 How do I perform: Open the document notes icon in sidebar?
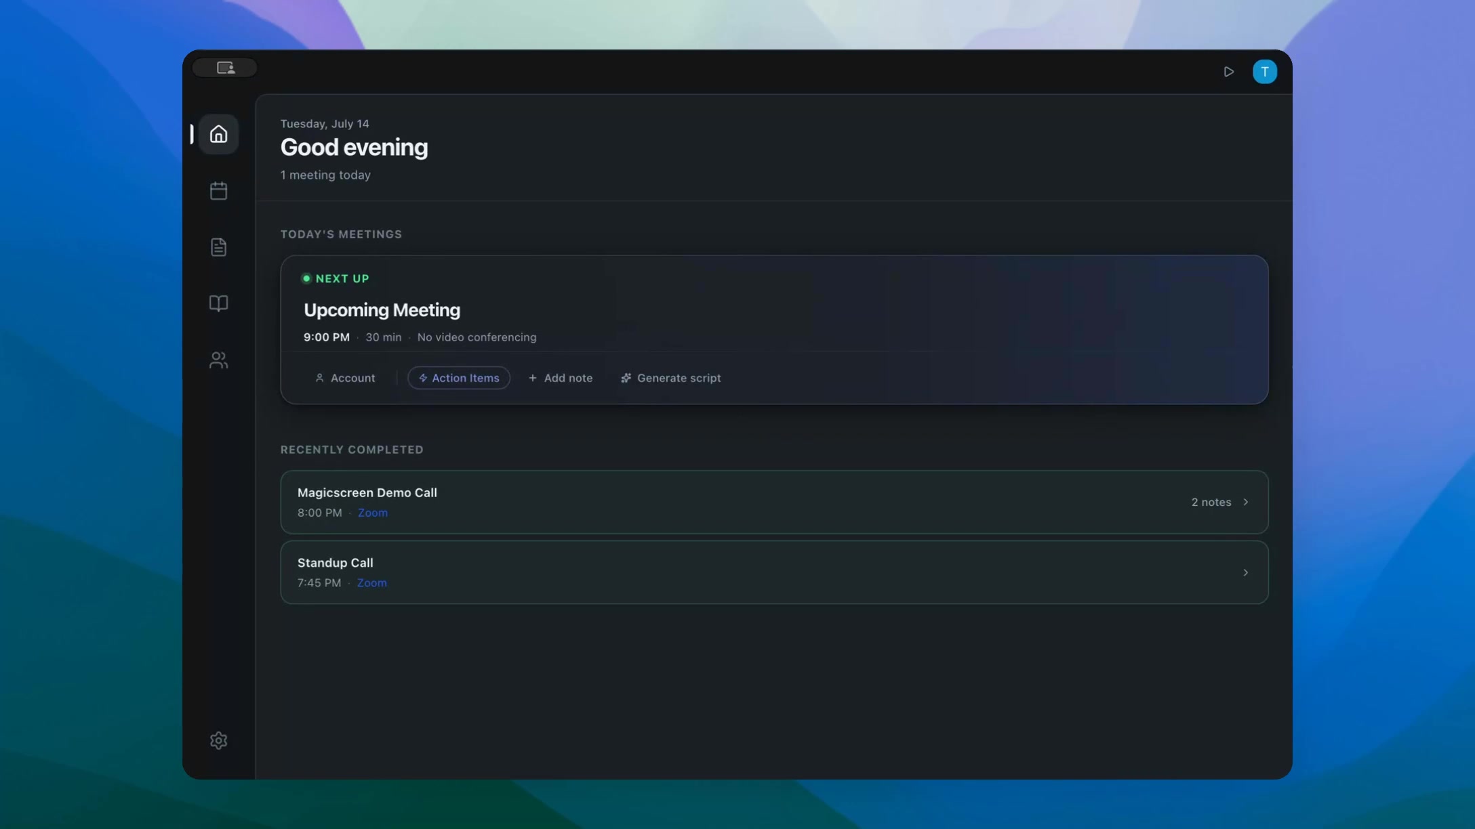pyautogui.click(x=218, y=247)
